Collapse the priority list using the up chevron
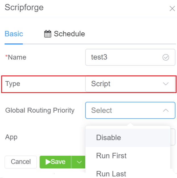 pyautogui.click(x=166, y=110)
